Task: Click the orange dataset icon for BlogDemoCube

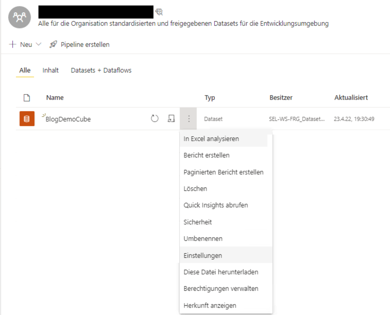Action: click(27, 119)
